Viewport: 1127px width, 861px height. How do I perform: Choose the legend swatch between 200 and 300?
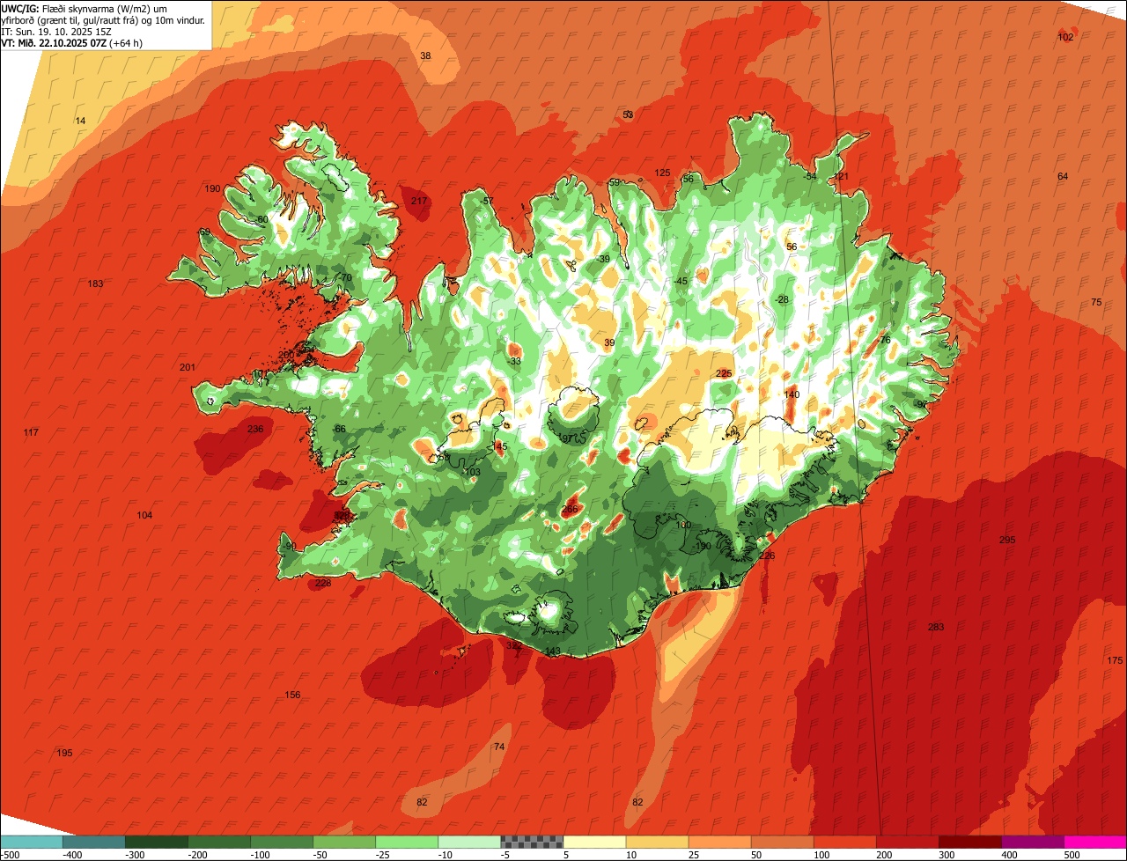click(x=908, y=841)
